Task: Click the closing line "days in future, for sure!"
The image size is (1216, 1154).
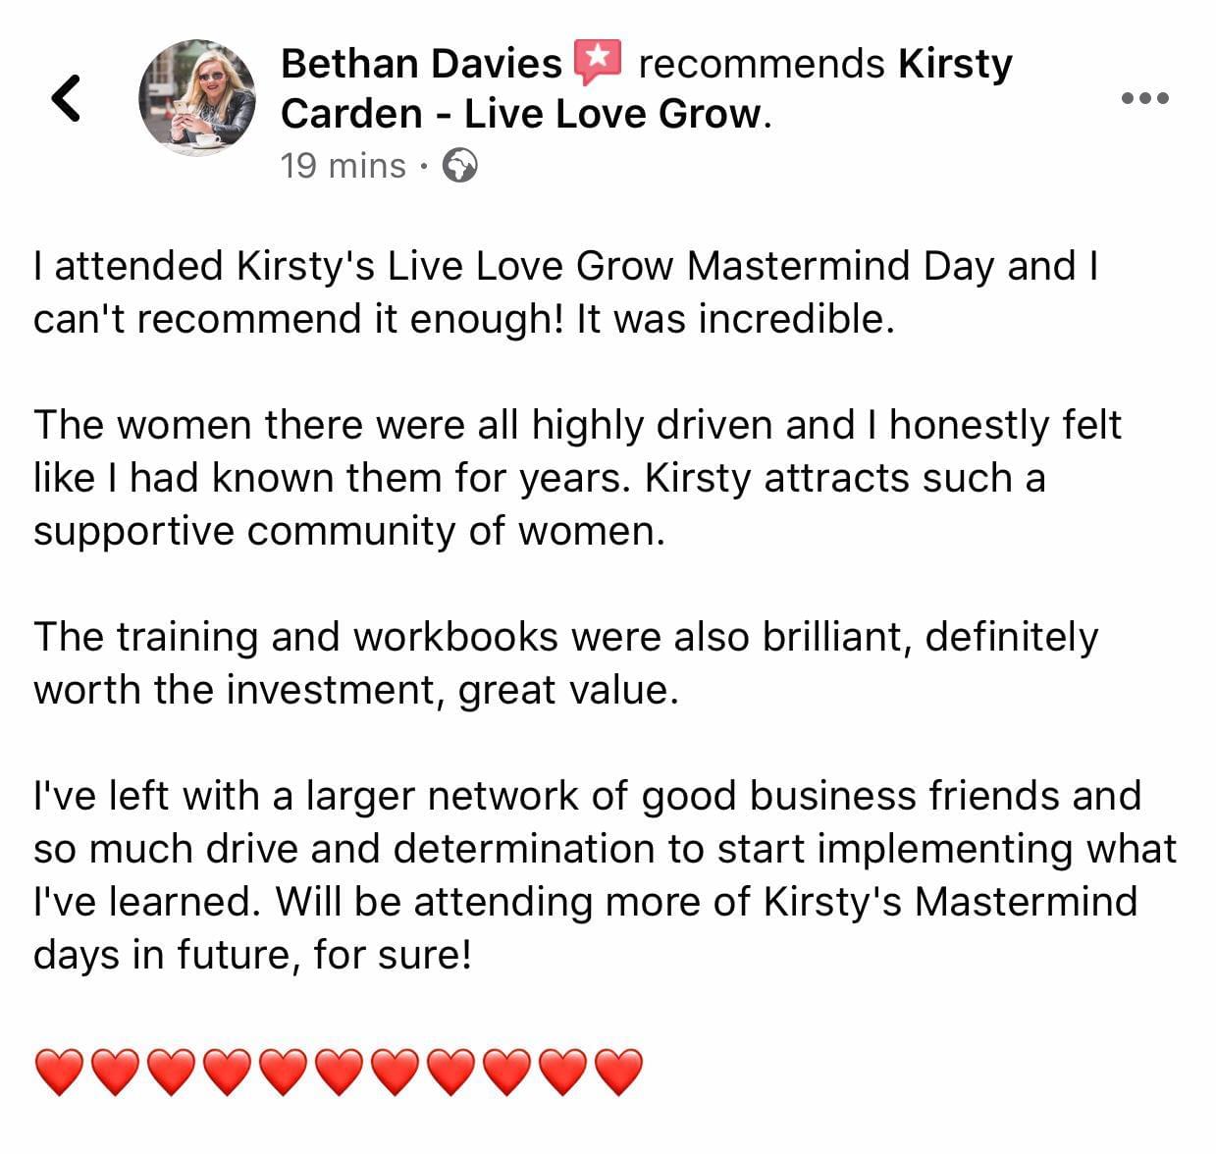Action: [253, 955]
